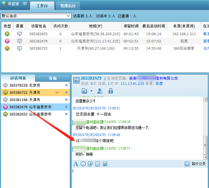Click the folder icon under visitor info
This screenshot has width=209, height=188.
pyautogui.click(x=85, y=91)
